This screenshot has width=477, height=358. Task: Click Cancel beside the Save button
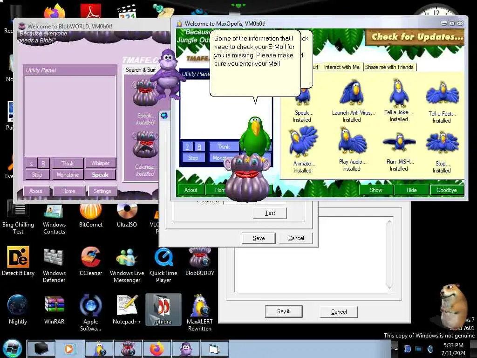296,238
